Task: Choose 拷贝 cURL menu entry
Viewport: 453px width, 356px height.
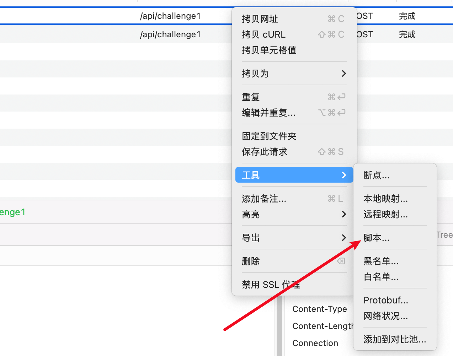Action: (x=263, y=34)
